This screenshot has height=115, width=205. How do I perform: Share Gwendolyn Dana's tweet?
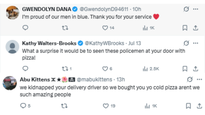click(196, 28)
